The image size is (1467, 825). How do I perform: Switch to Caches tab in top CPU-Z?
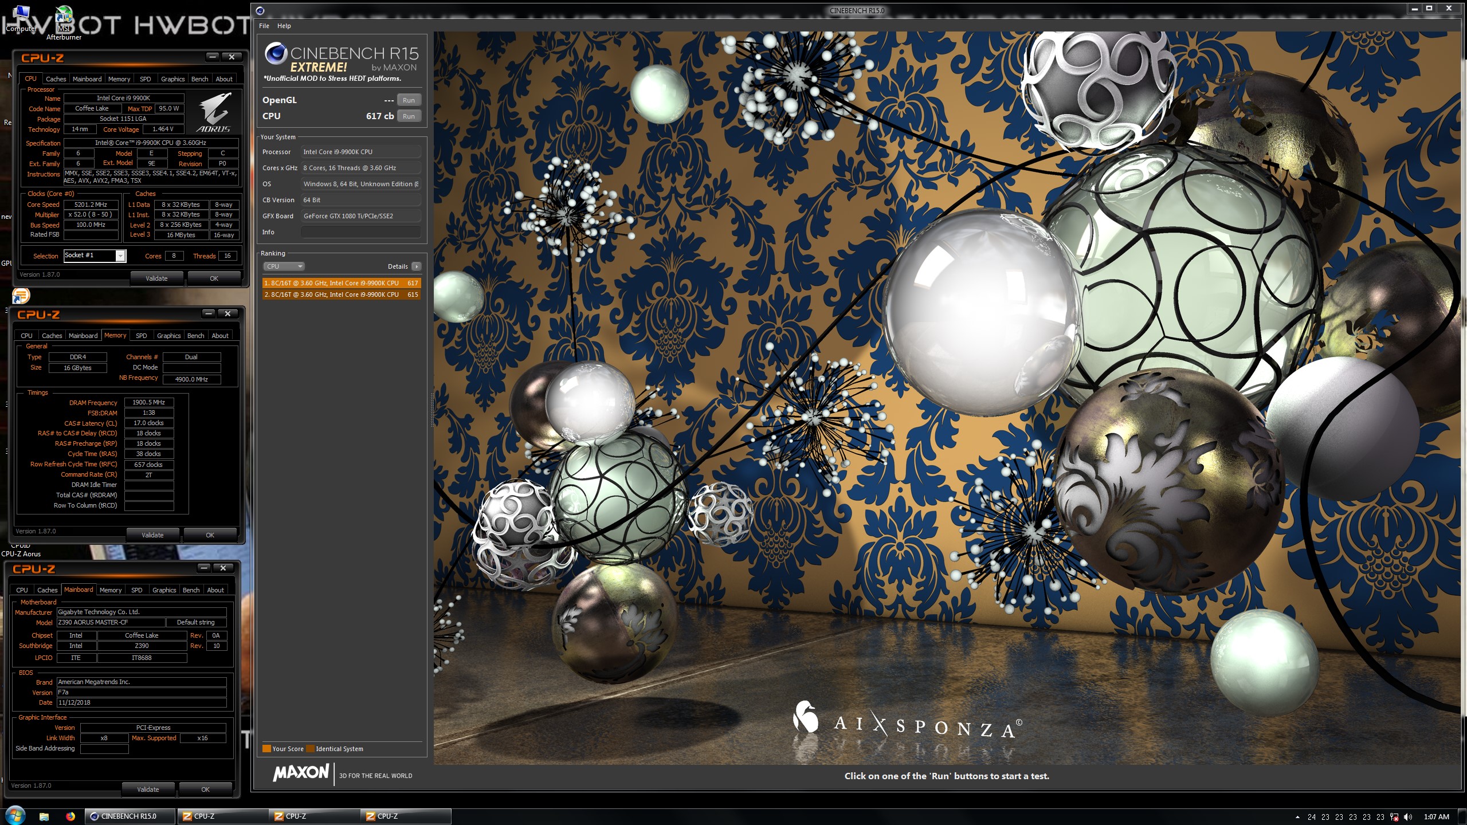(56, 79)
